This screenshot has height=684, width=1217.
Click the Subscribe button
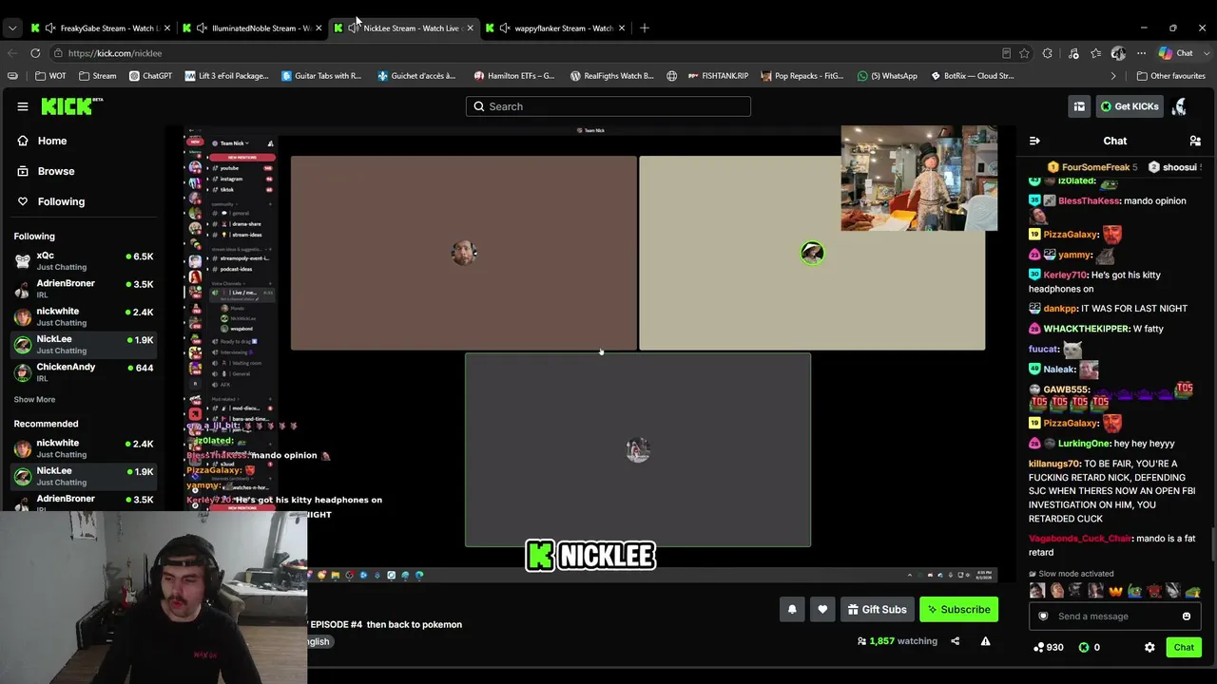click(x=958, y=610)
